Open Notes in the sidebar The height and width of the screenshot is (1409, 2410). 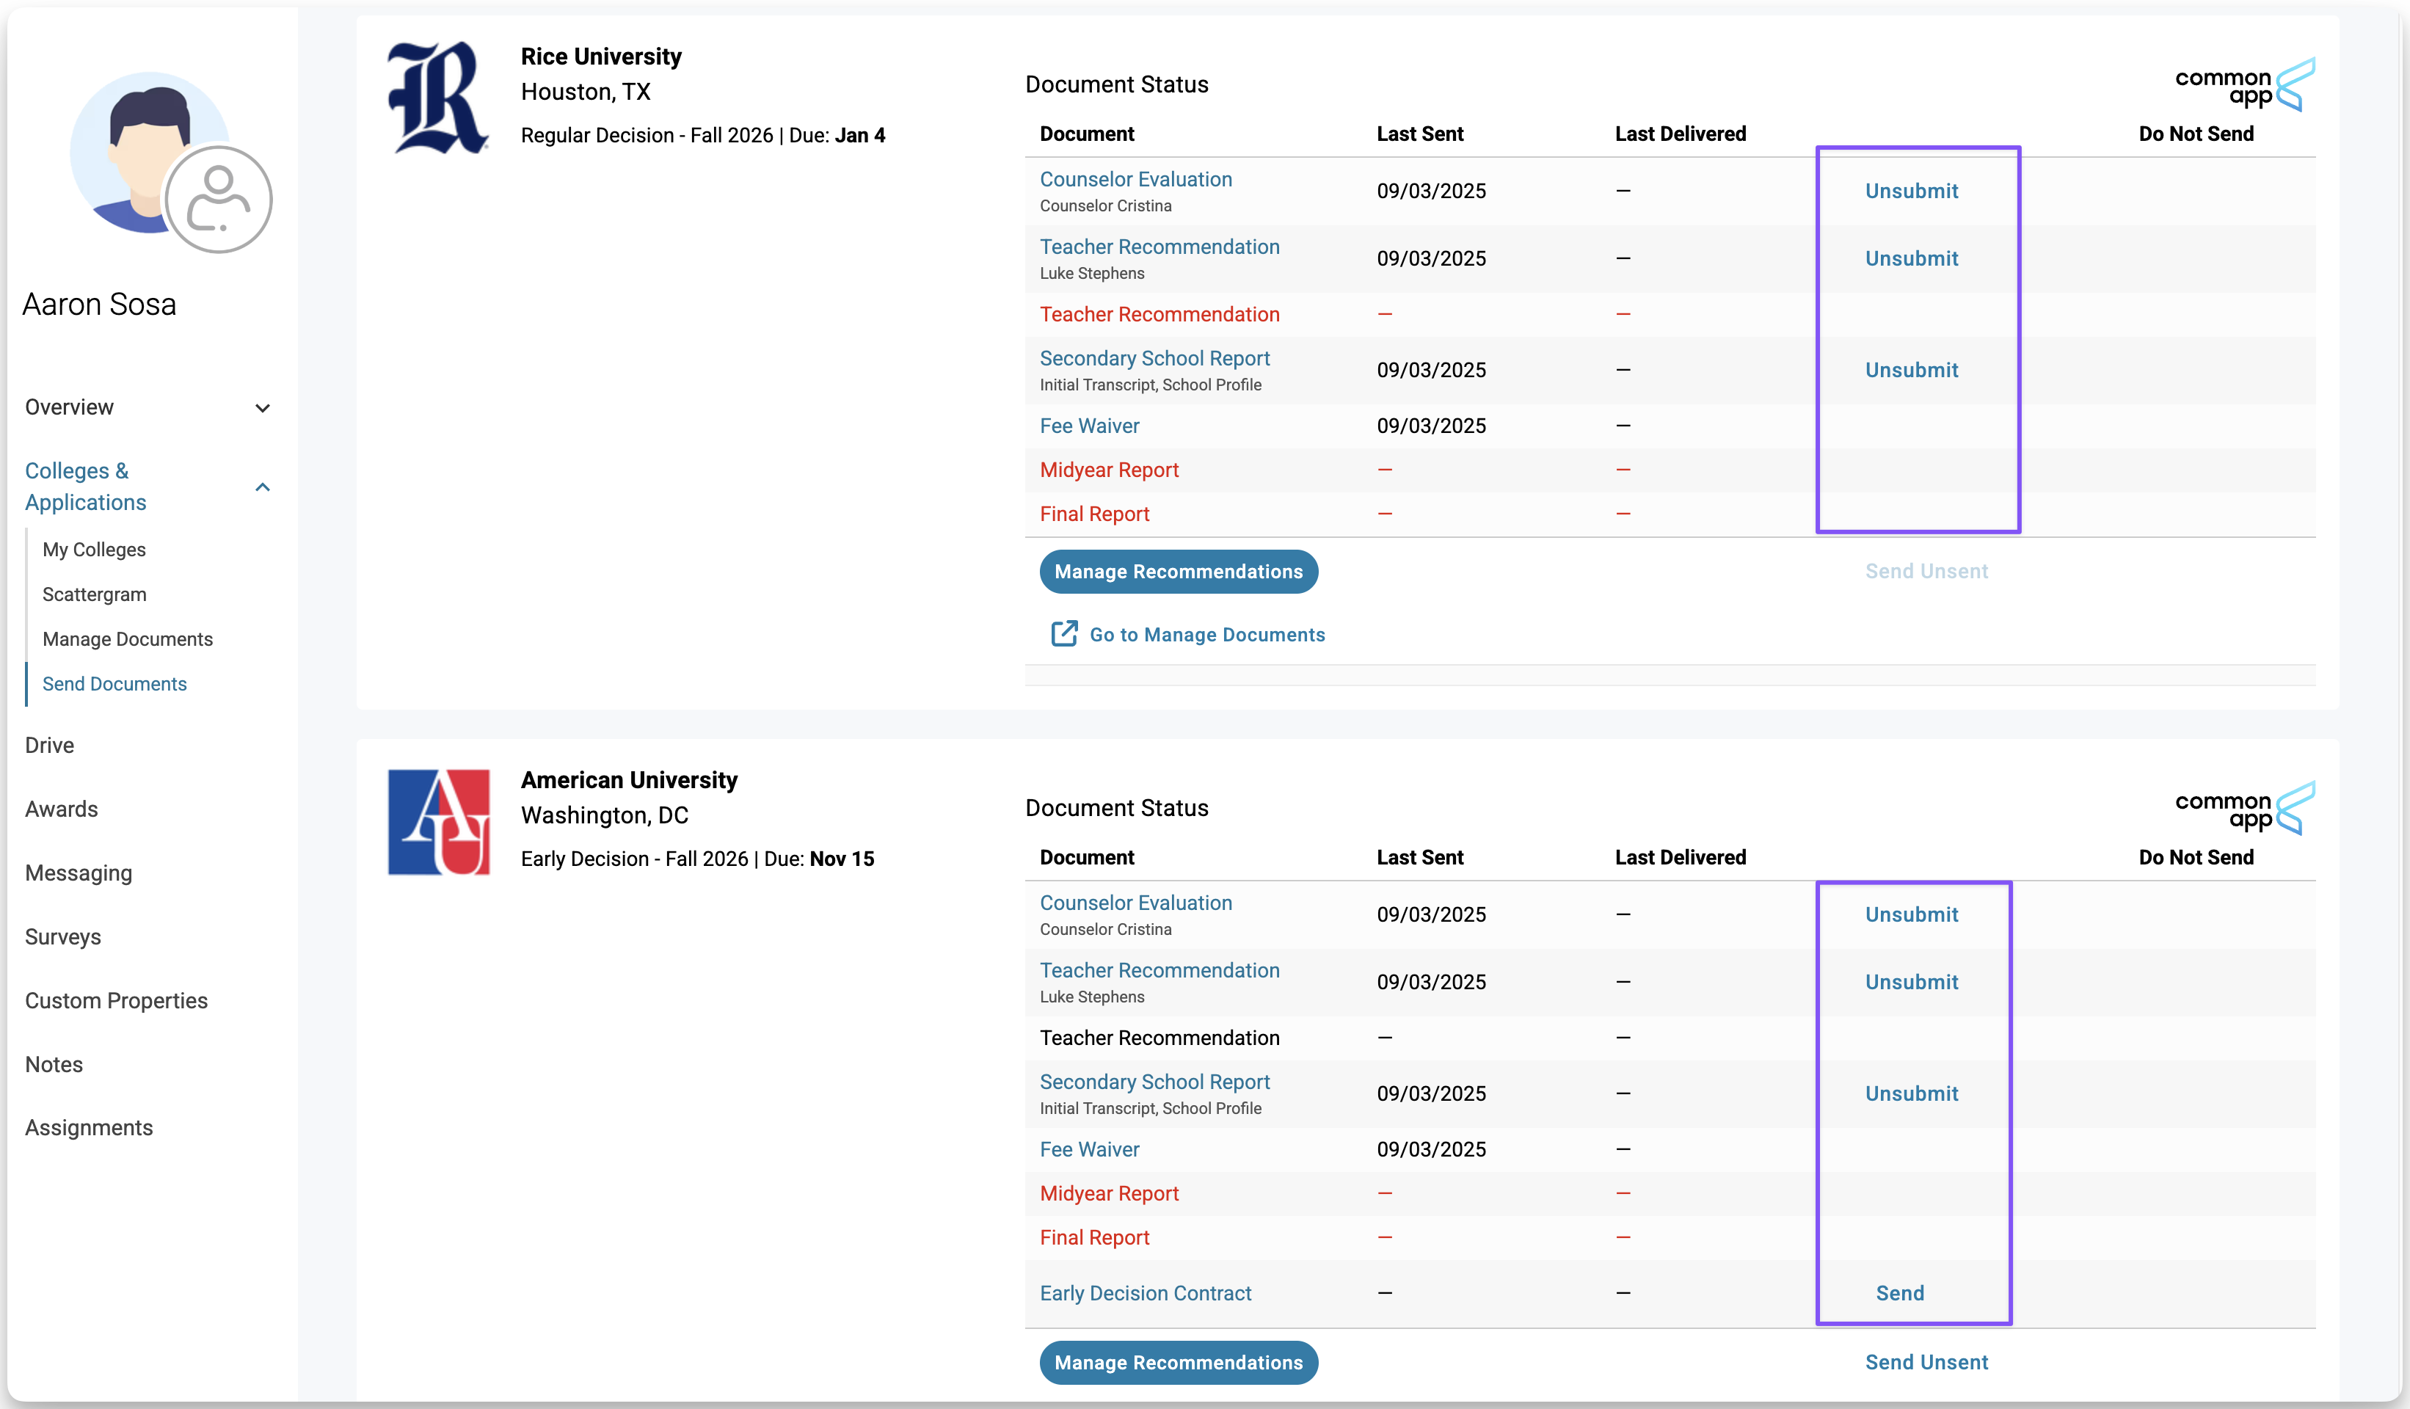[54, 1065]
